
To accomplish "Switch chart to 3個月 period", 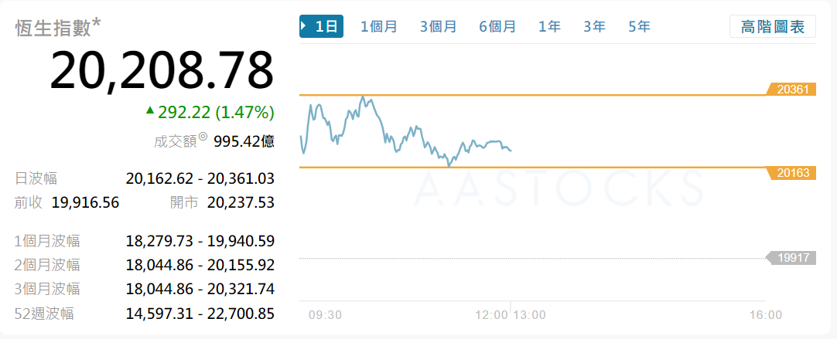I will (439, 26).
